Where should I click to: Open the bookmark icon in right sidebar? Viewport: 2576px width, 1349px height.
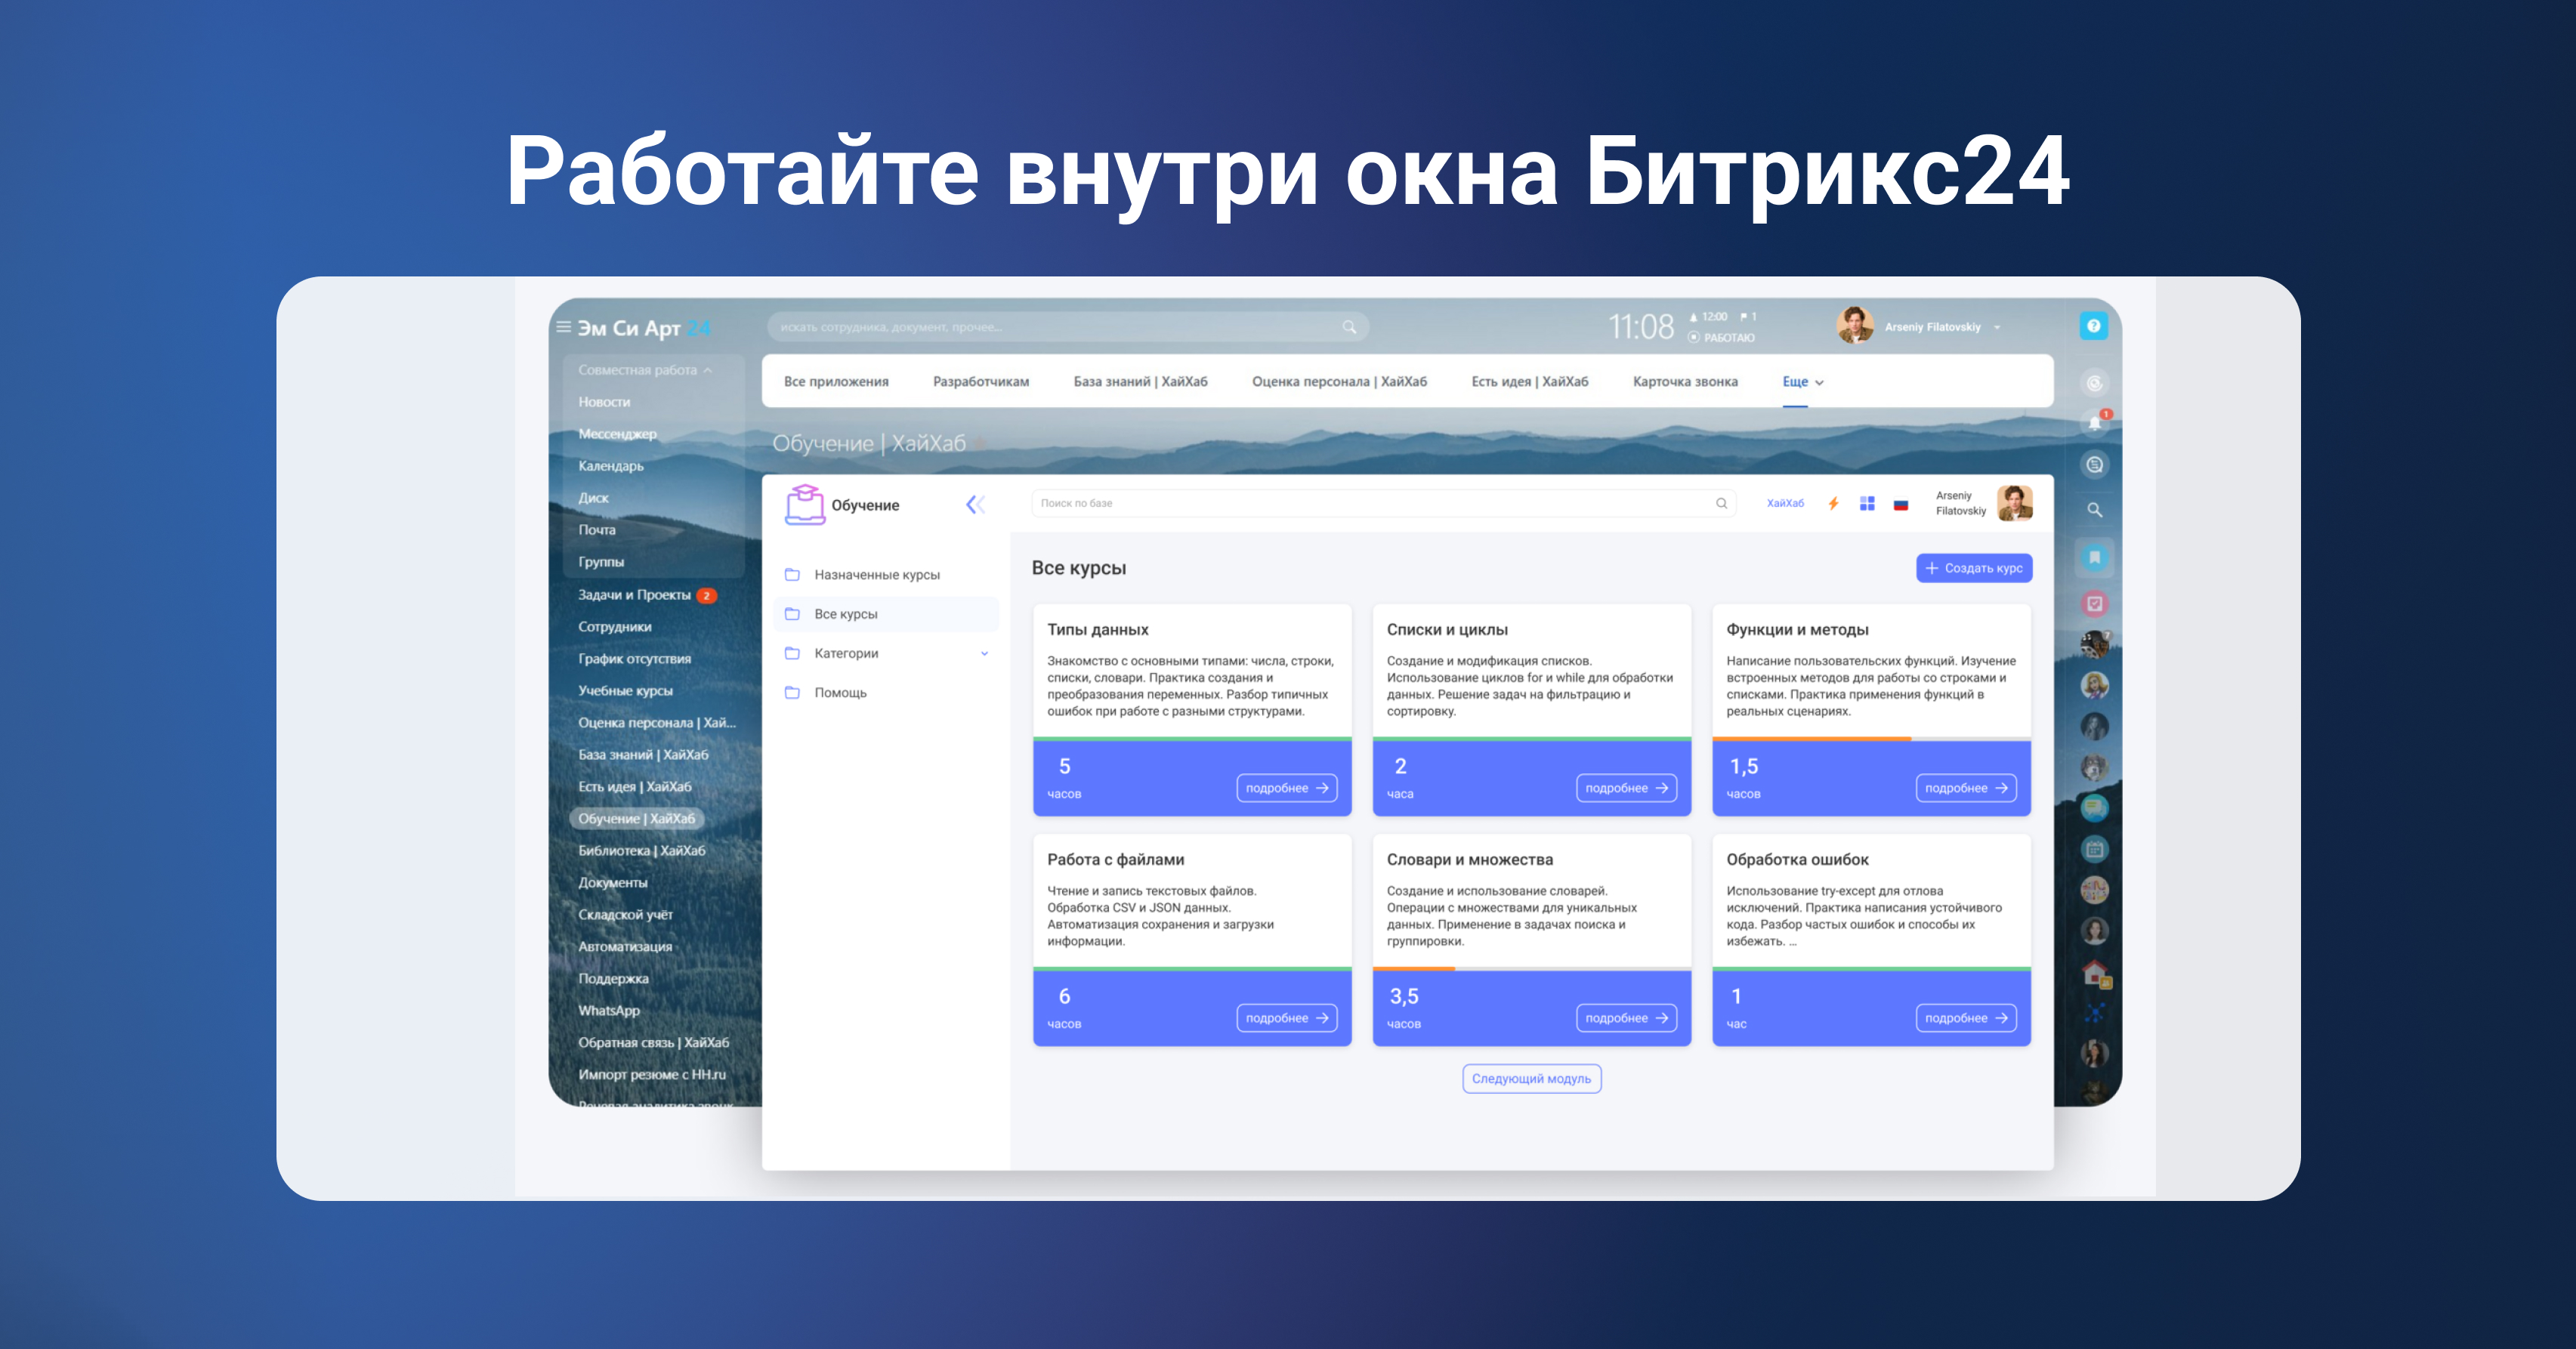coord(2094,557)
